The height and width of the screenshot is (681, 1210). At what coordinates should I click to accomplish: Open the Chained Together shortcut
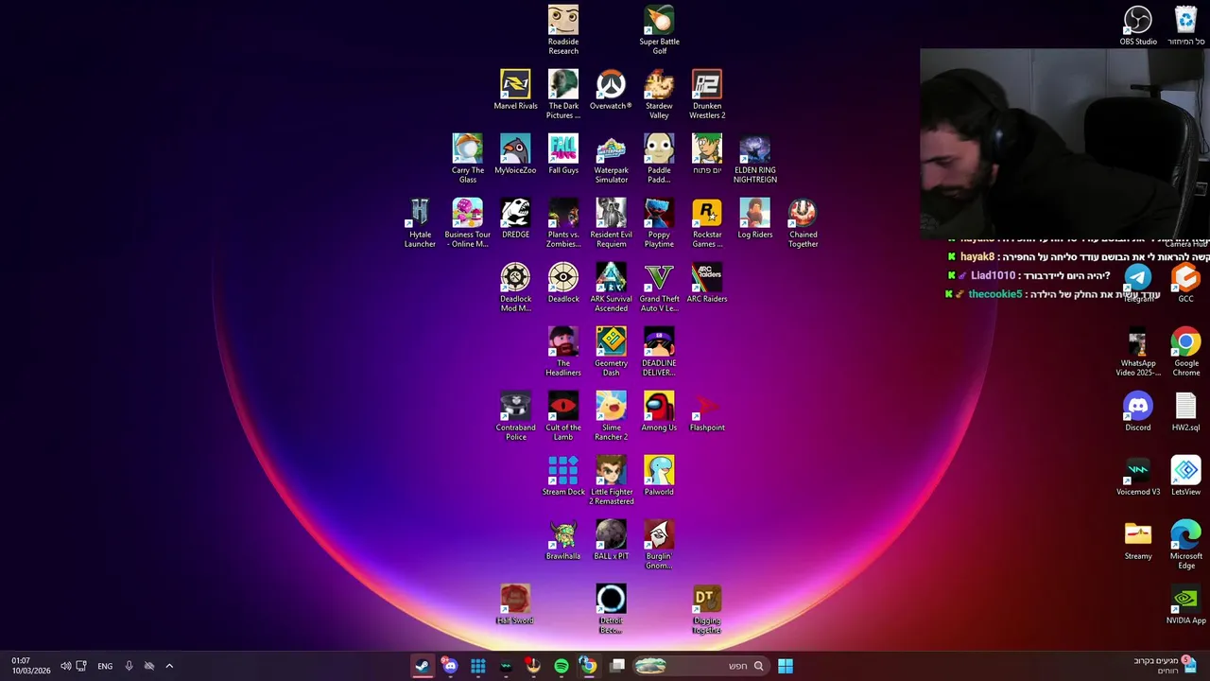click(x=803, y=222)
